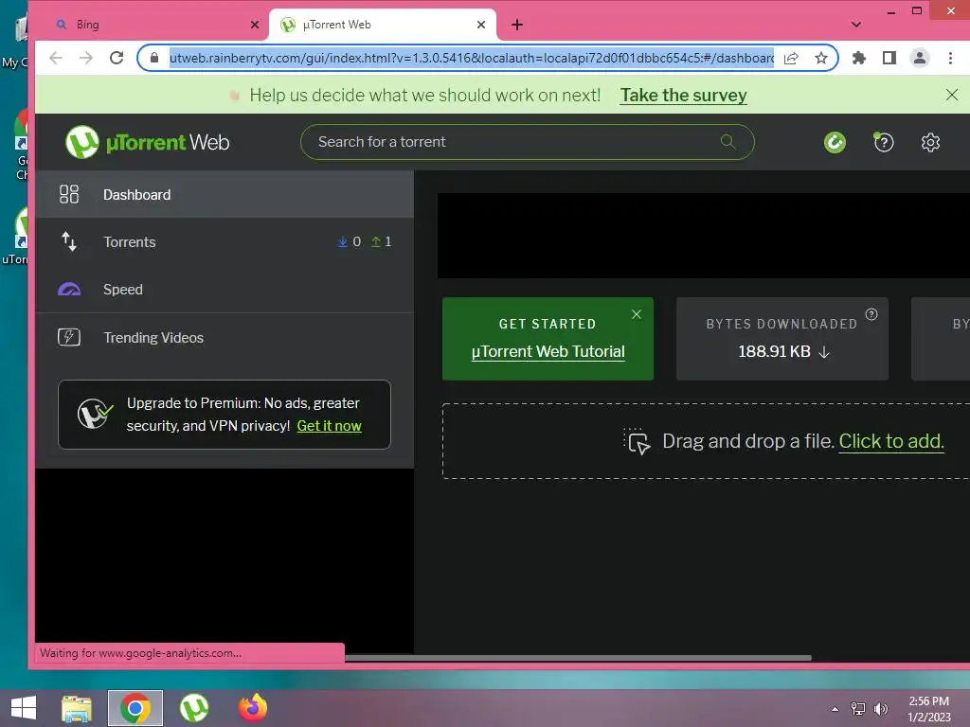Click the horizontal page scrollbar

pos(578,658)
